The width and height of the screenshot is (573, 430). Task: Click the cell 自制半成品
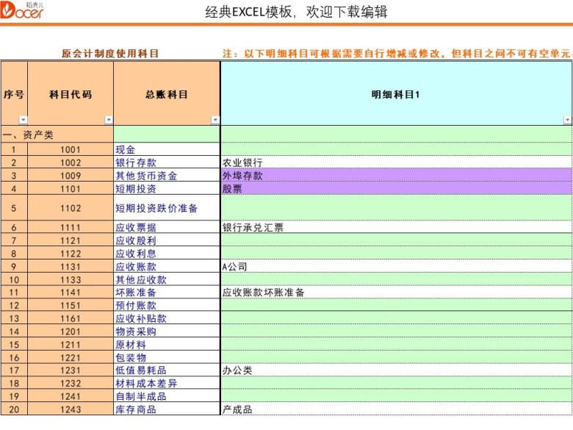(x=167, y=396)
